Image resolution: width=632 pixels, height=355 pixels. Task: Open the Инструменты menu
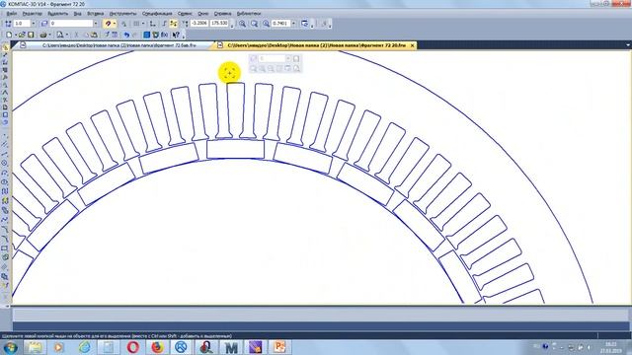point(122,14)
